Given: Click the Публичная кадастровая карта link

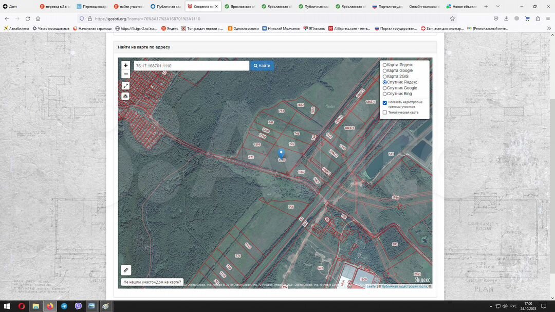Looking at the screenshot, I should pyautogui.click(x=404, y=286).
